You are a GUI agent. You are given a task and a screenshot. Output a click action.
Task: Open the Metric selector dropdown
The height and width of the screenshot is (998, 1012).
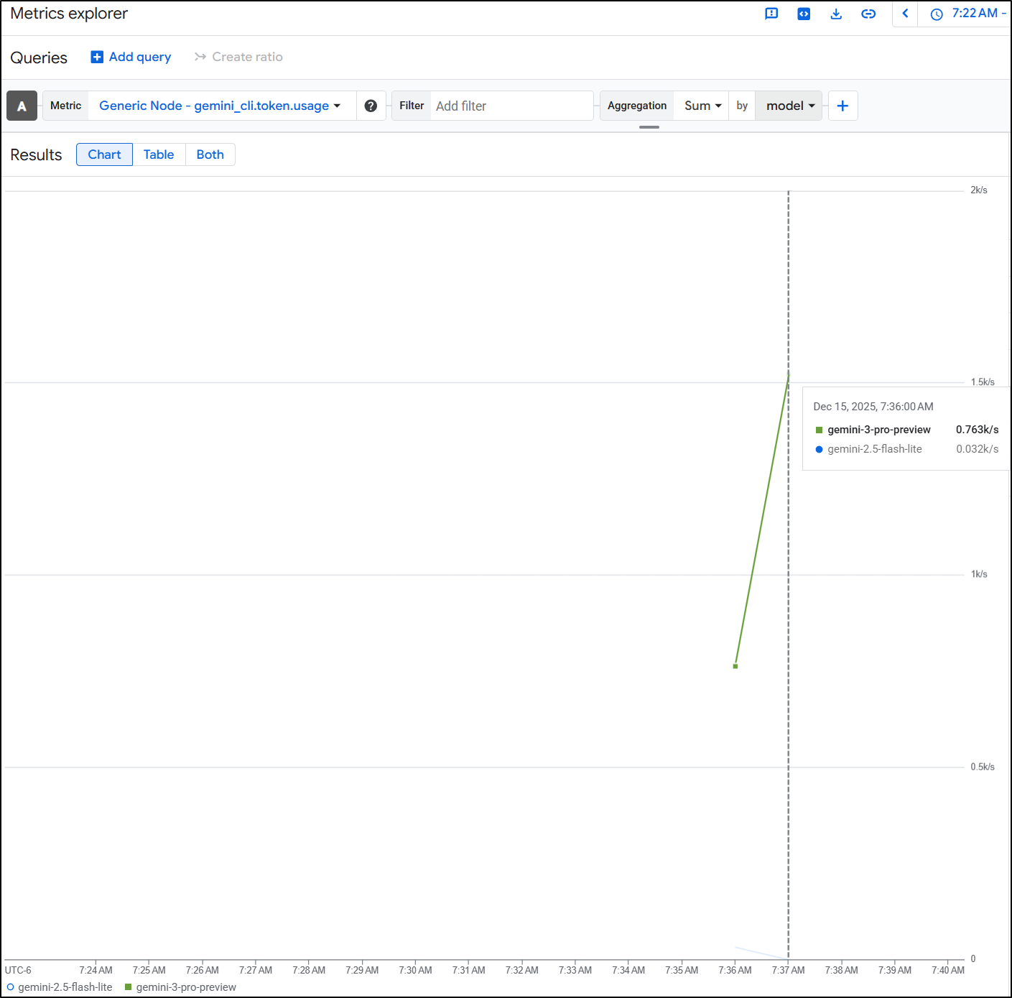(x=220, y=106)
